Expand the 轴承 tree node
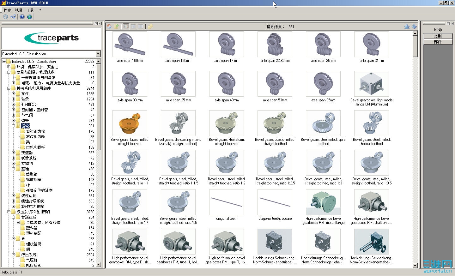The width and height of the screenshot is (455, 276). [13, 99]
